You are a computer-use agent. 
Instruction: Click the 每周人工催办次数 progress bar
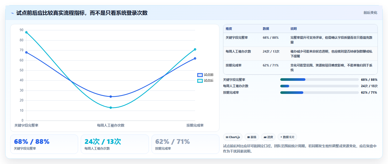pos(319,86)
